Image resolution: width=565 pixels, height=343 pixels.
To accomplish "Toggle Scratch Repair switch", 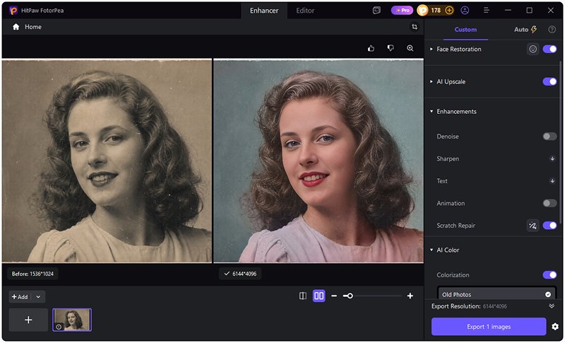I will [549, 226].
